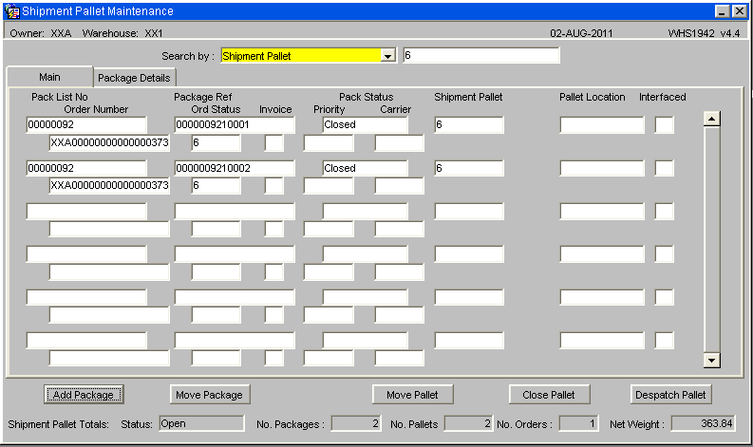Screen dimensions: 753x447
Task: Switch to the Main tab
Action: pos(49,77)
